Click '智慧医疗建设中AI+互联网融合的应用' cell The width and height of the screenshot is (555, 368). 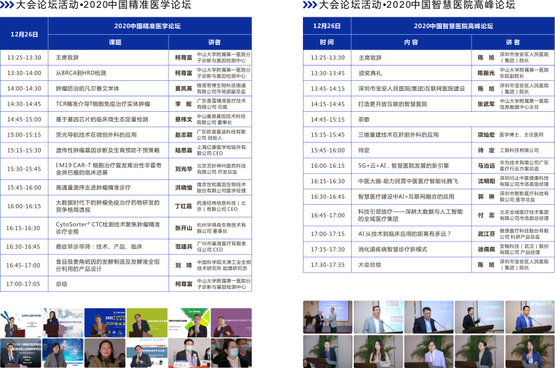point(411,197)
